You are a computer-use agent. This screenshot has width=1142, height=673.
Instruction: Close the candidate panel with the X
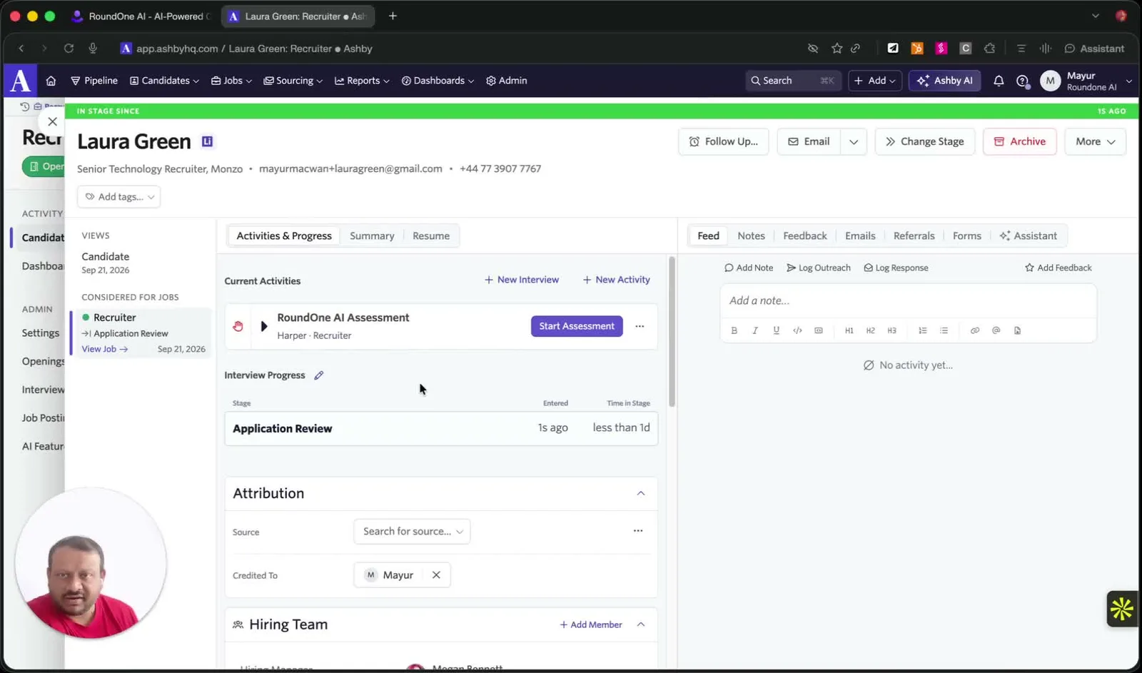(52, 121)
